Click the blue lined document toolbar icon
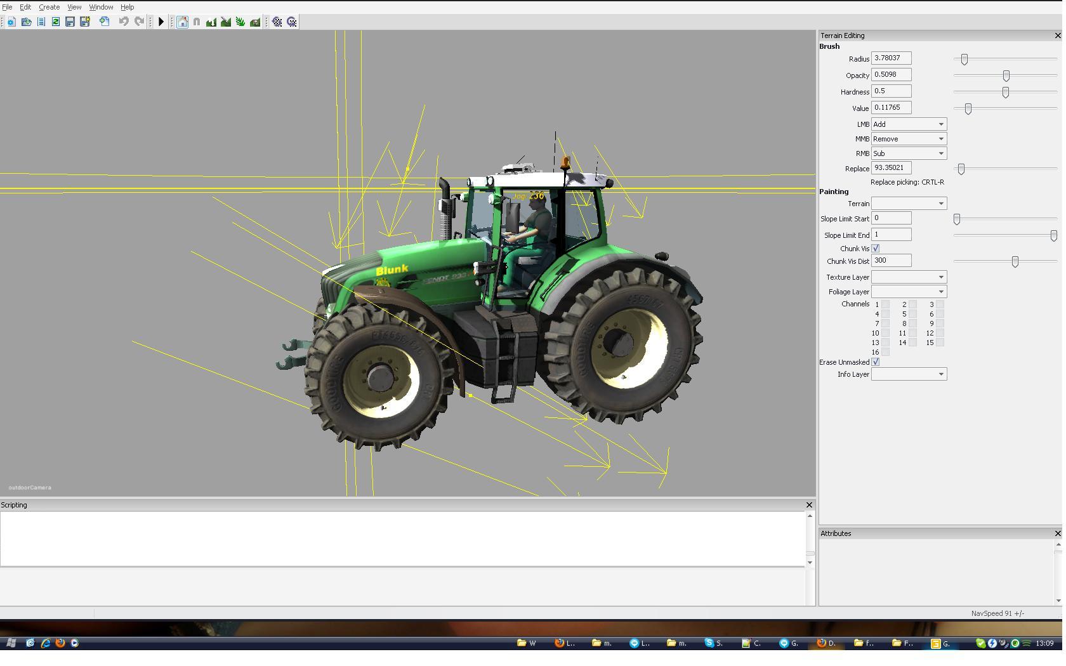Screen dimensions: 1066x666 point(41,22)
